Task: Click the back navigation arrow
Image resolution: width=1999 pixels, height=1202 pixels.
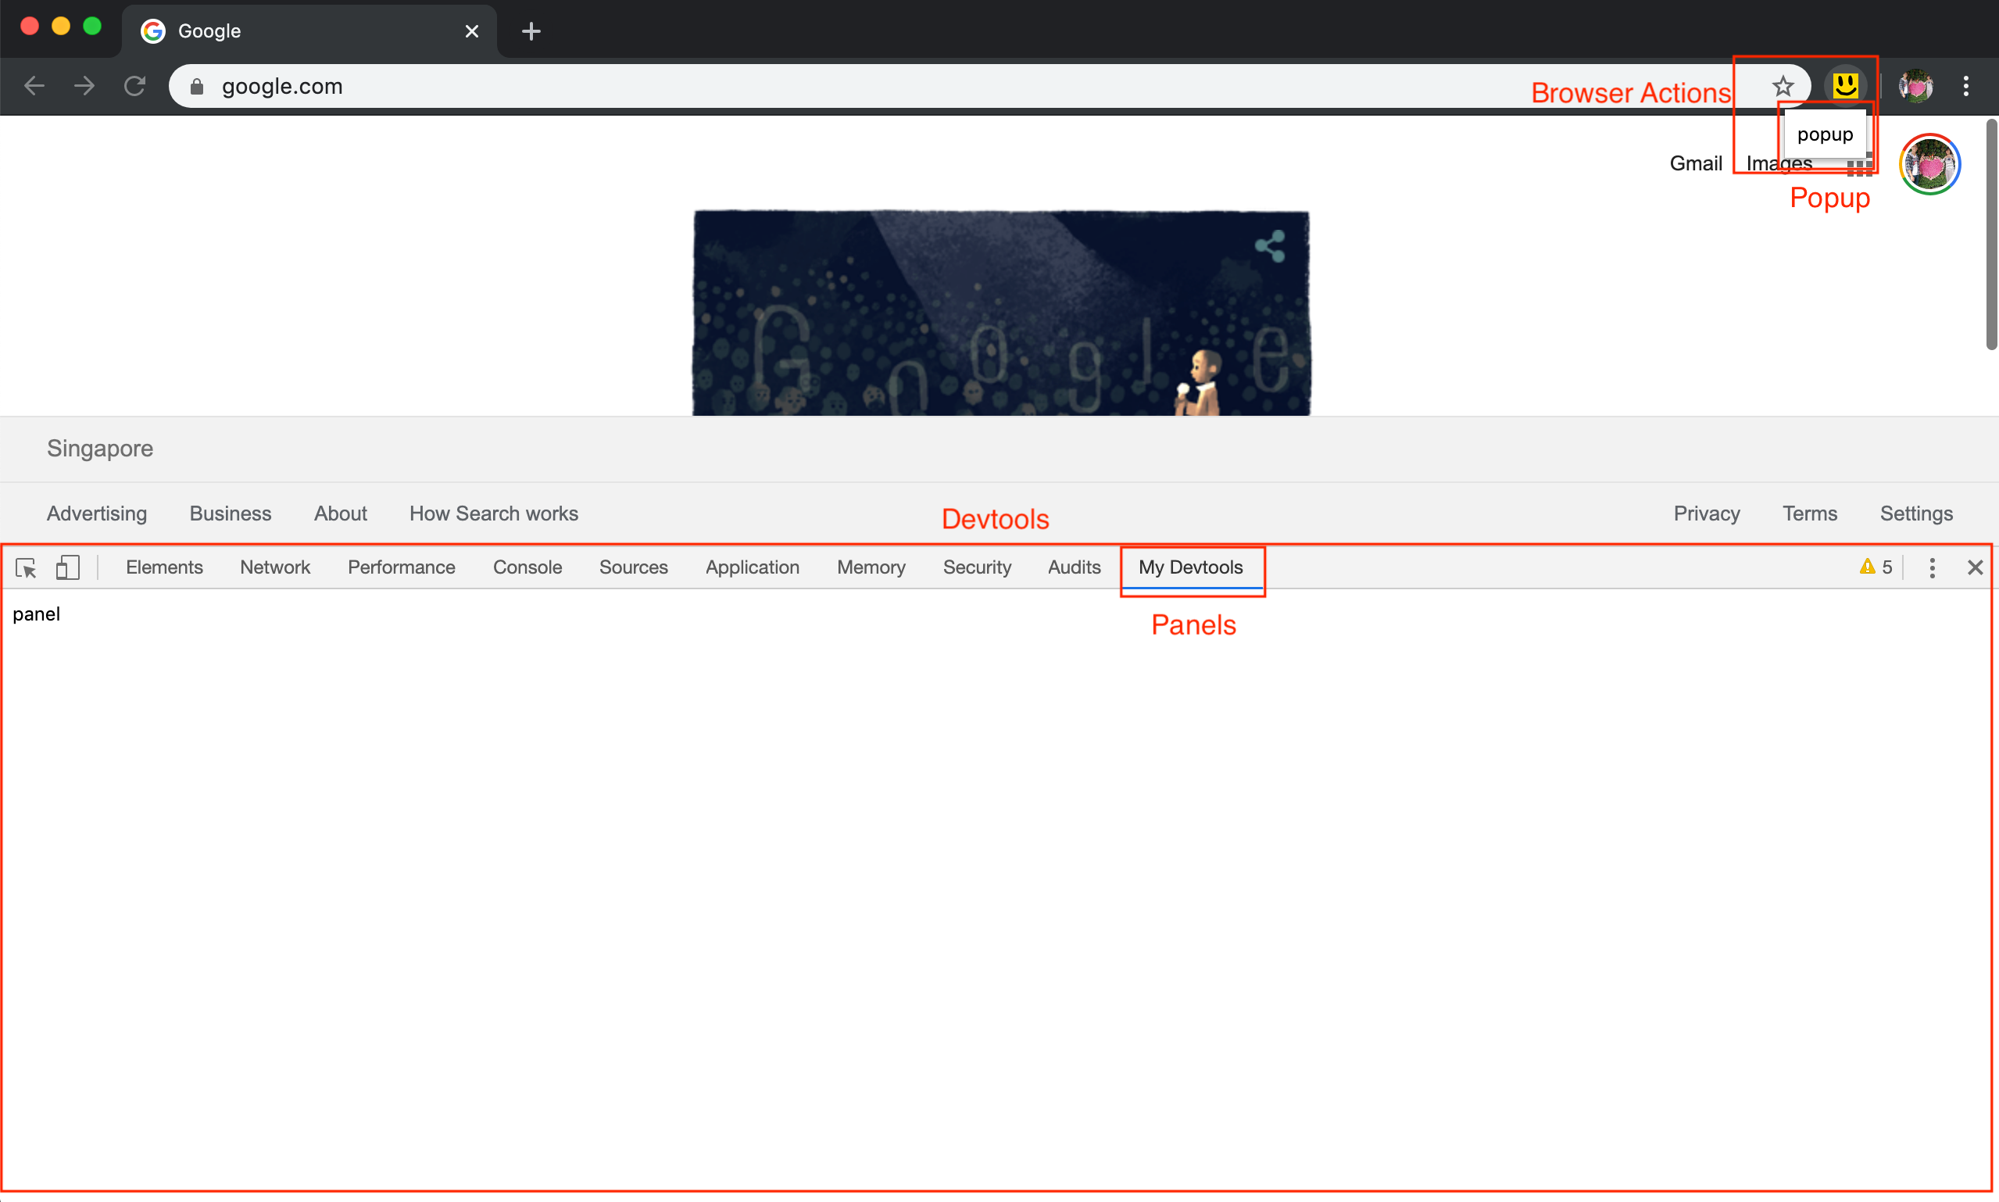Action: pos(34,86)
